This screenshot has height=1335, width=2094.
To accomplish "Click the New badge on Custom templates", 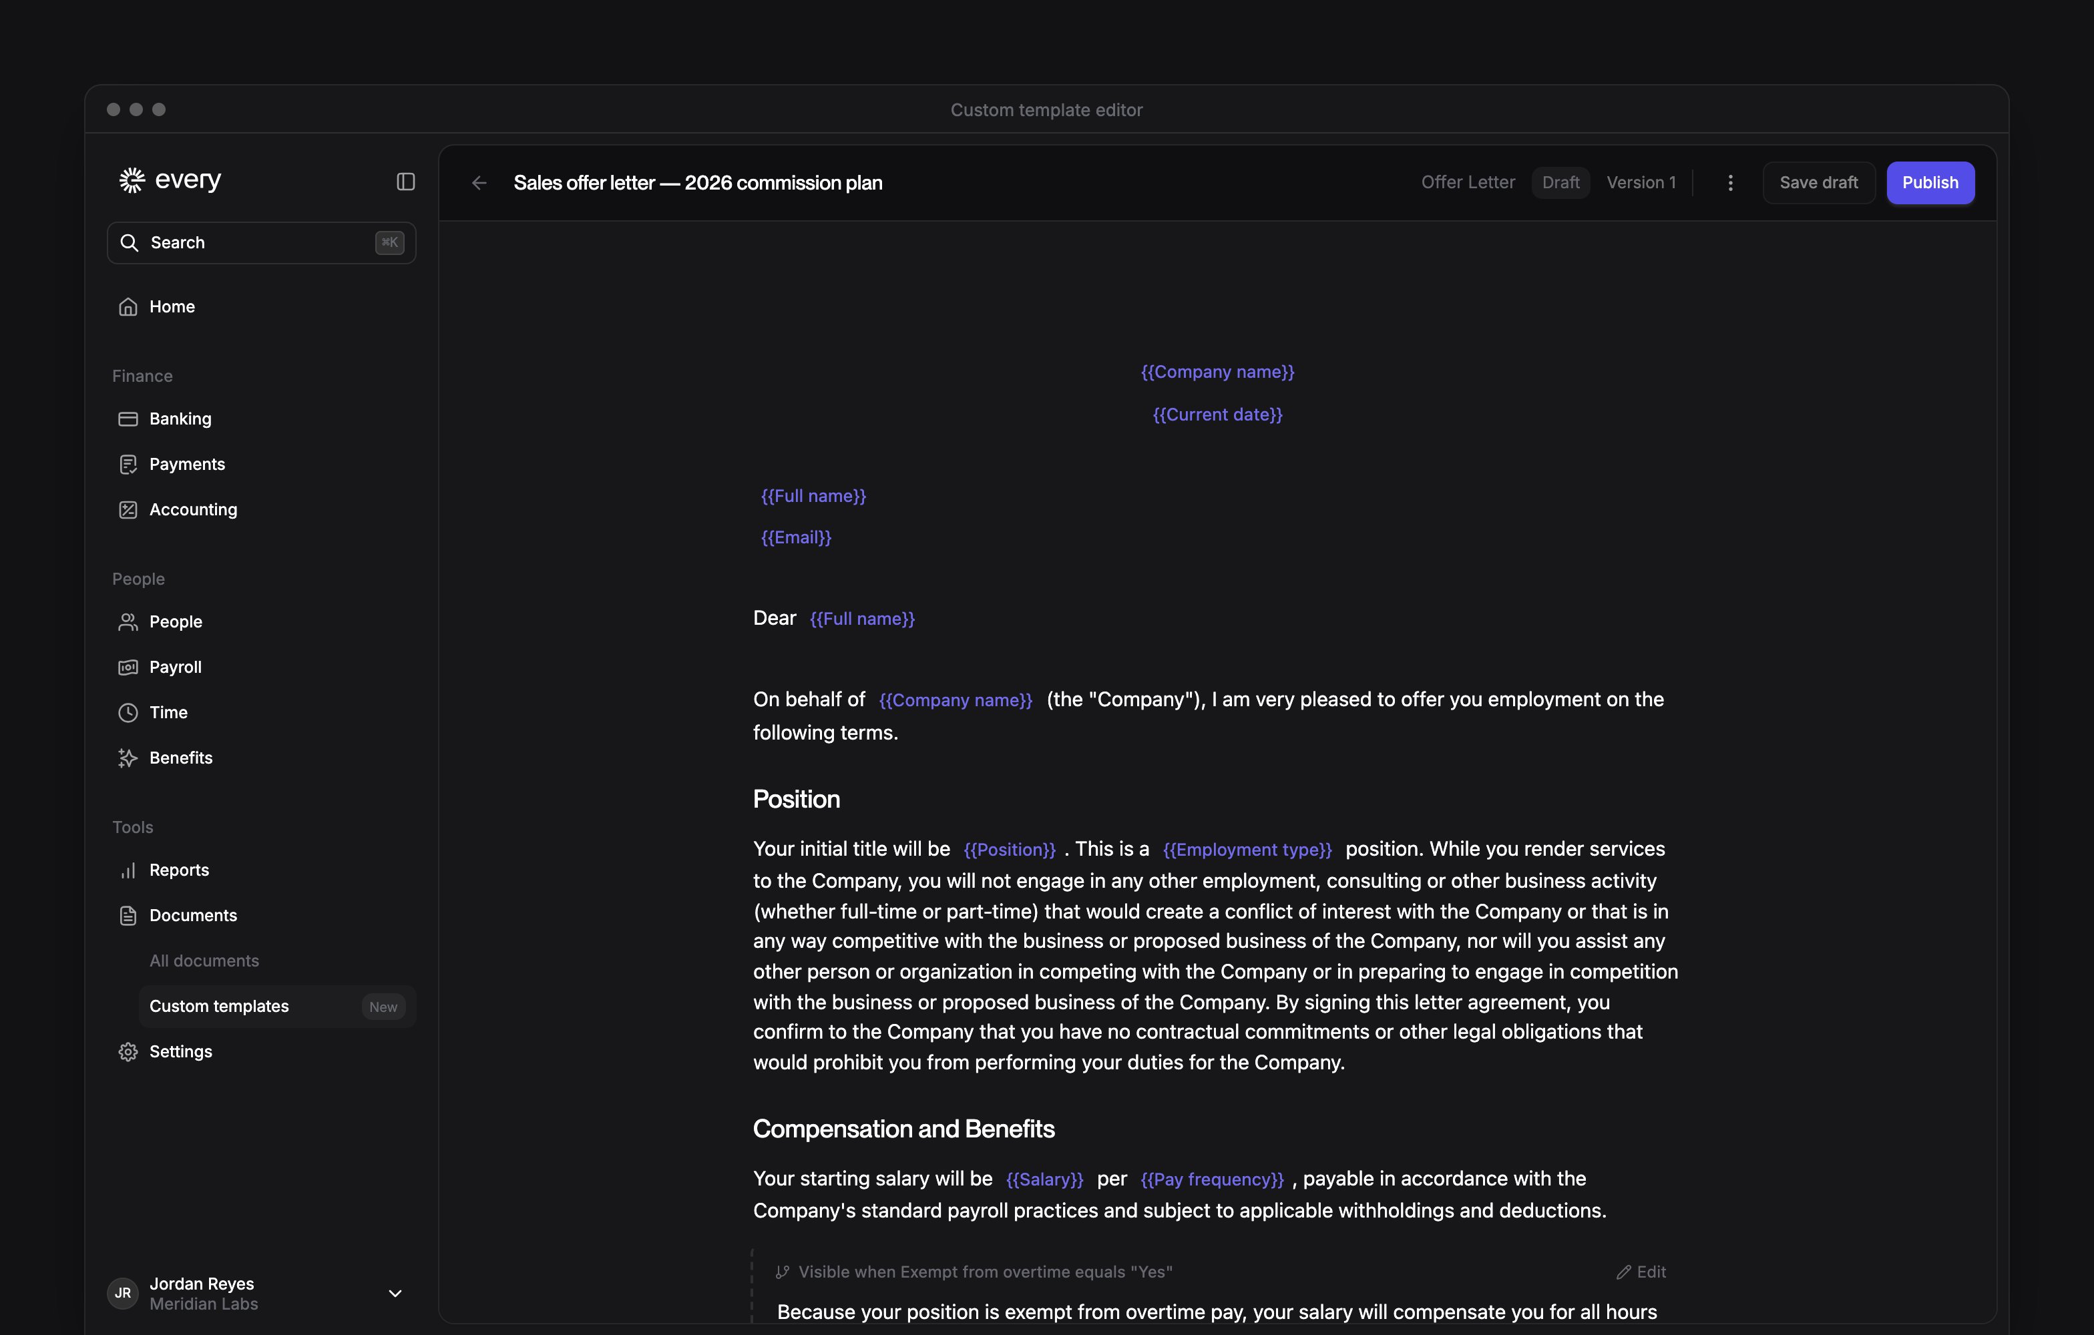I will [x=383, y=1007].
